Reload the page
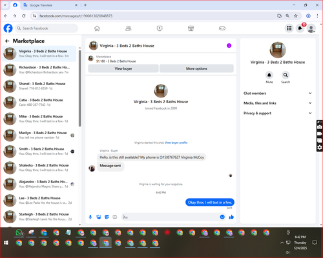The width and height of the screenshot is (323, 258). click(24, 15)
